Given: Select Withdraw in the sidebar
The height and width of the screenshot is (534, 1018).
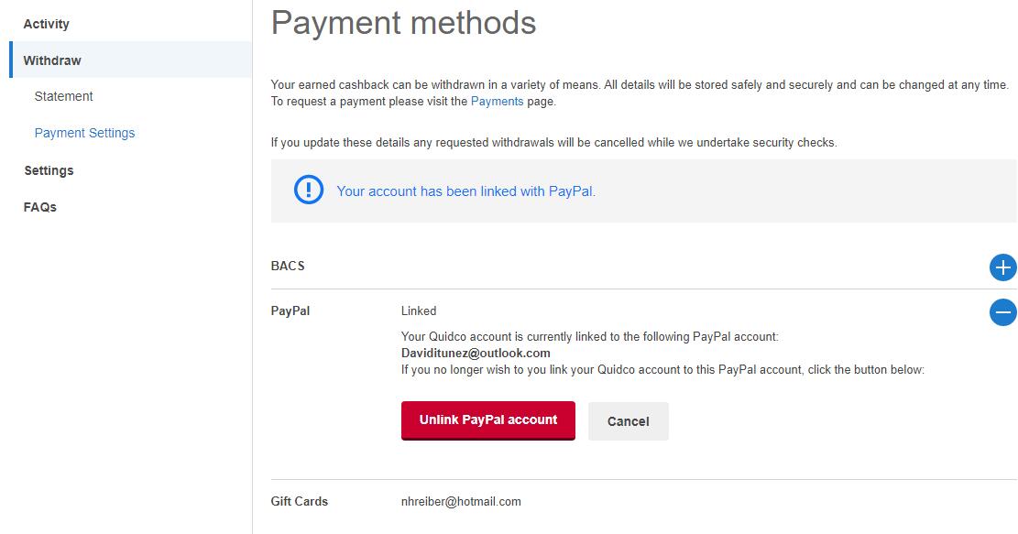Looking at the screenshot, I should [52, 60].
